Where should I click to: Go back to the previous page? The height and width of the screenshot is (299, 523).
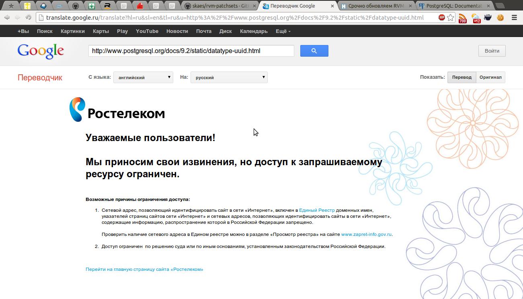[x=7, y=18]
